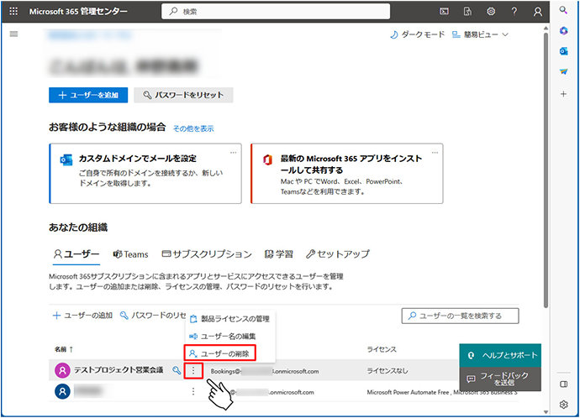Open the セットアップ tab
The width and height of the screenshot is (580, 418).
click(x=337, y=254)
